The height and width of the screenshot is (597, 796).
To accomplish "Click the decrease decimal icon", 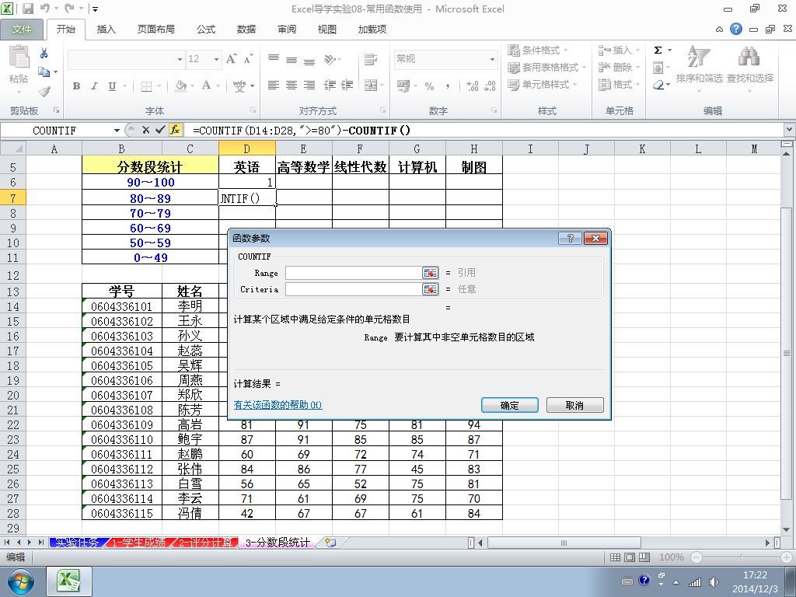I will (491, 86).
